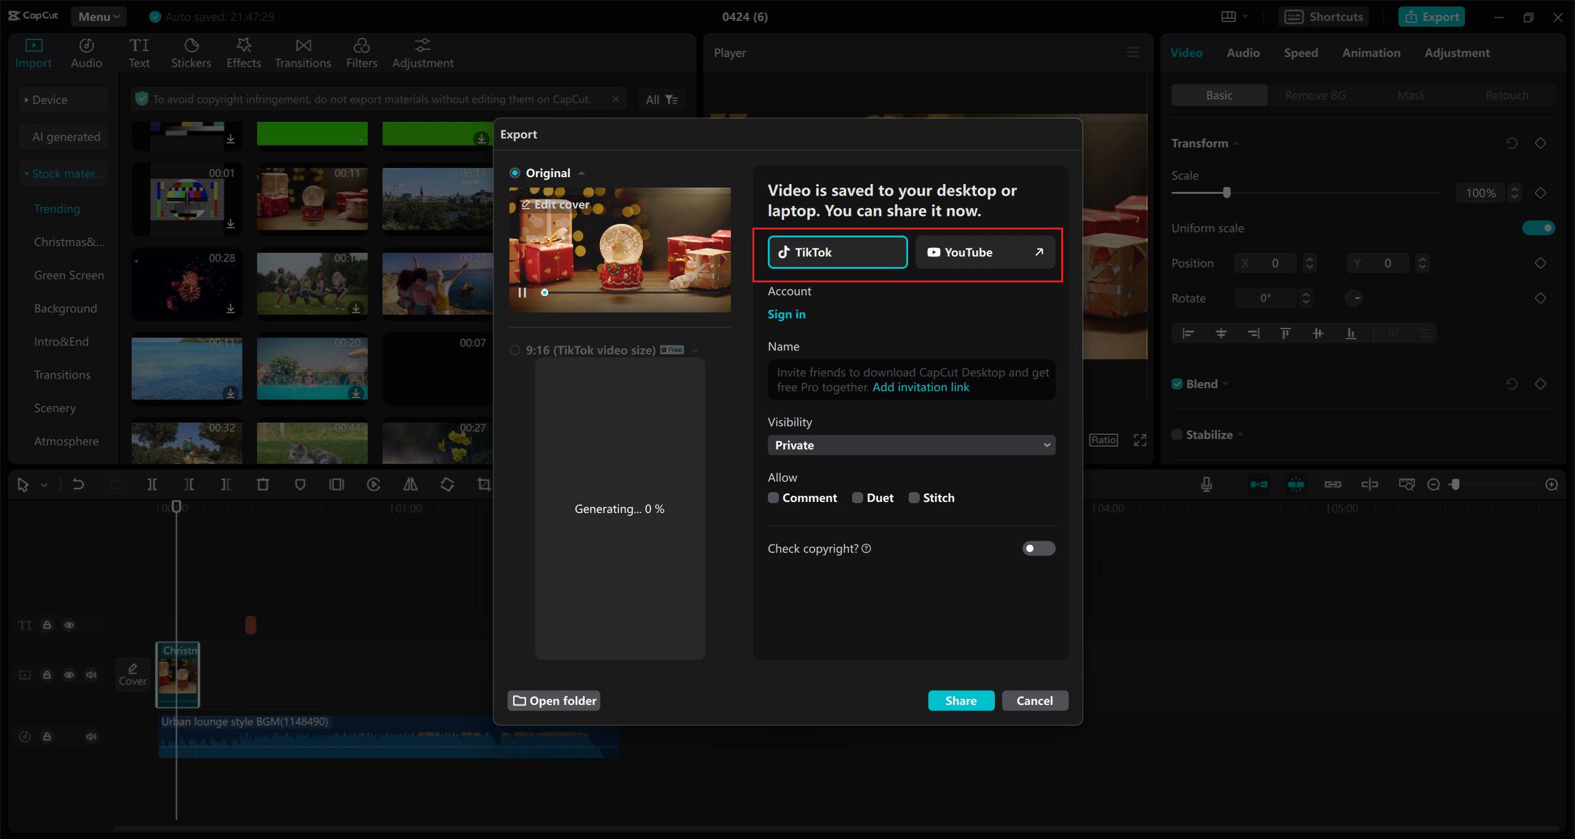Enable the Duet checkbox
Screen dimensions: 1575x839
point(857,498)
